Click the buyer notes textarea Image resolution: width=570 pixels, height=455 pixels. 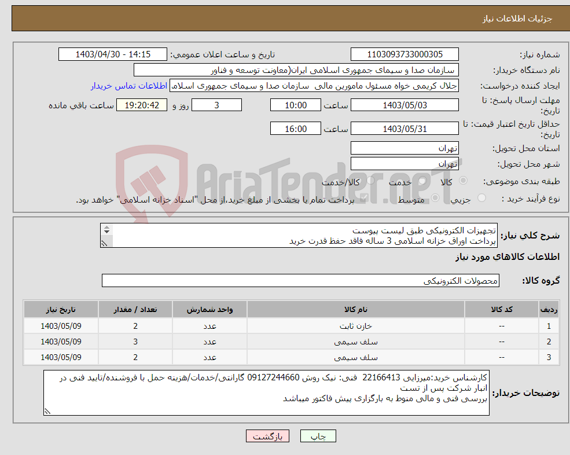click(x=266, y=393)
